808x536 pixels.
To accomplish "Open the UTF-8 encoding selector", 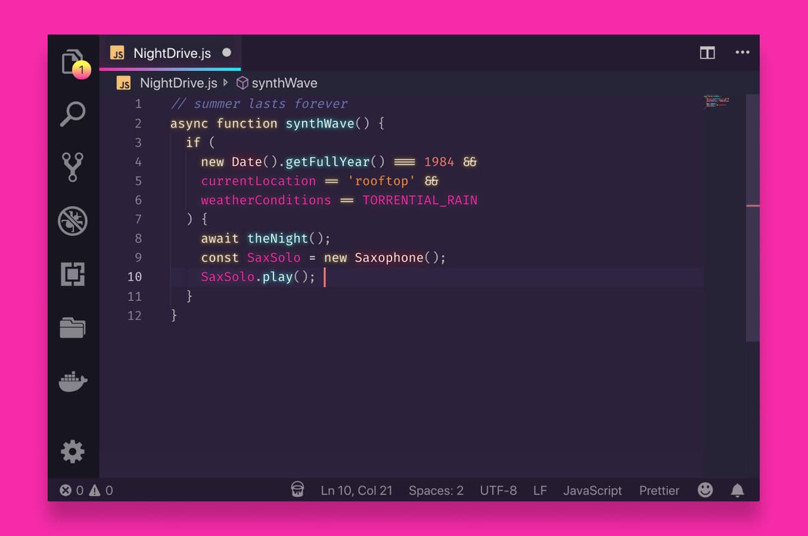I will (498, 490).
